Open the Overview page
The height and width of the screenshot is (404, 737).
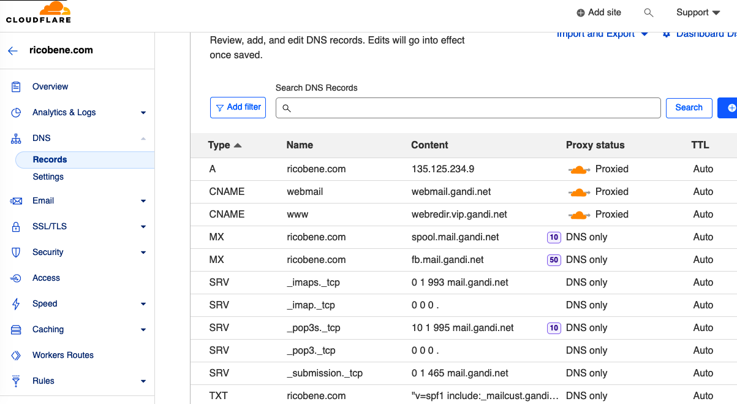(50, 86)
